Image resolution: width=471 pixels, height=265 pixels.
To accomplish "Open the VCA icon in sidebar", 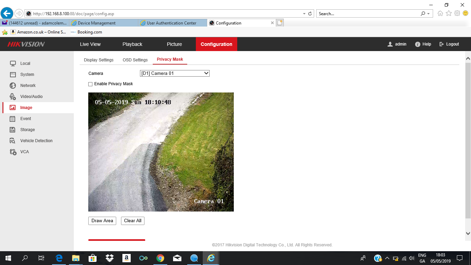I will [x=13, y=152].
